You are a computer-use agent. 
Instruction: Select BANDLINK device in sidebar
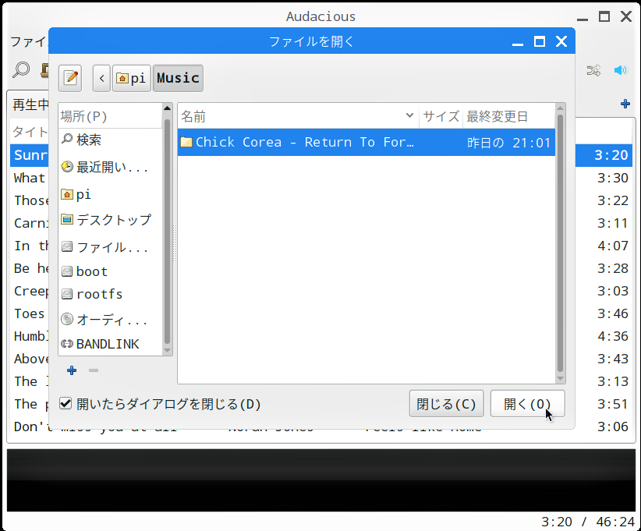(x=111, y=344)
